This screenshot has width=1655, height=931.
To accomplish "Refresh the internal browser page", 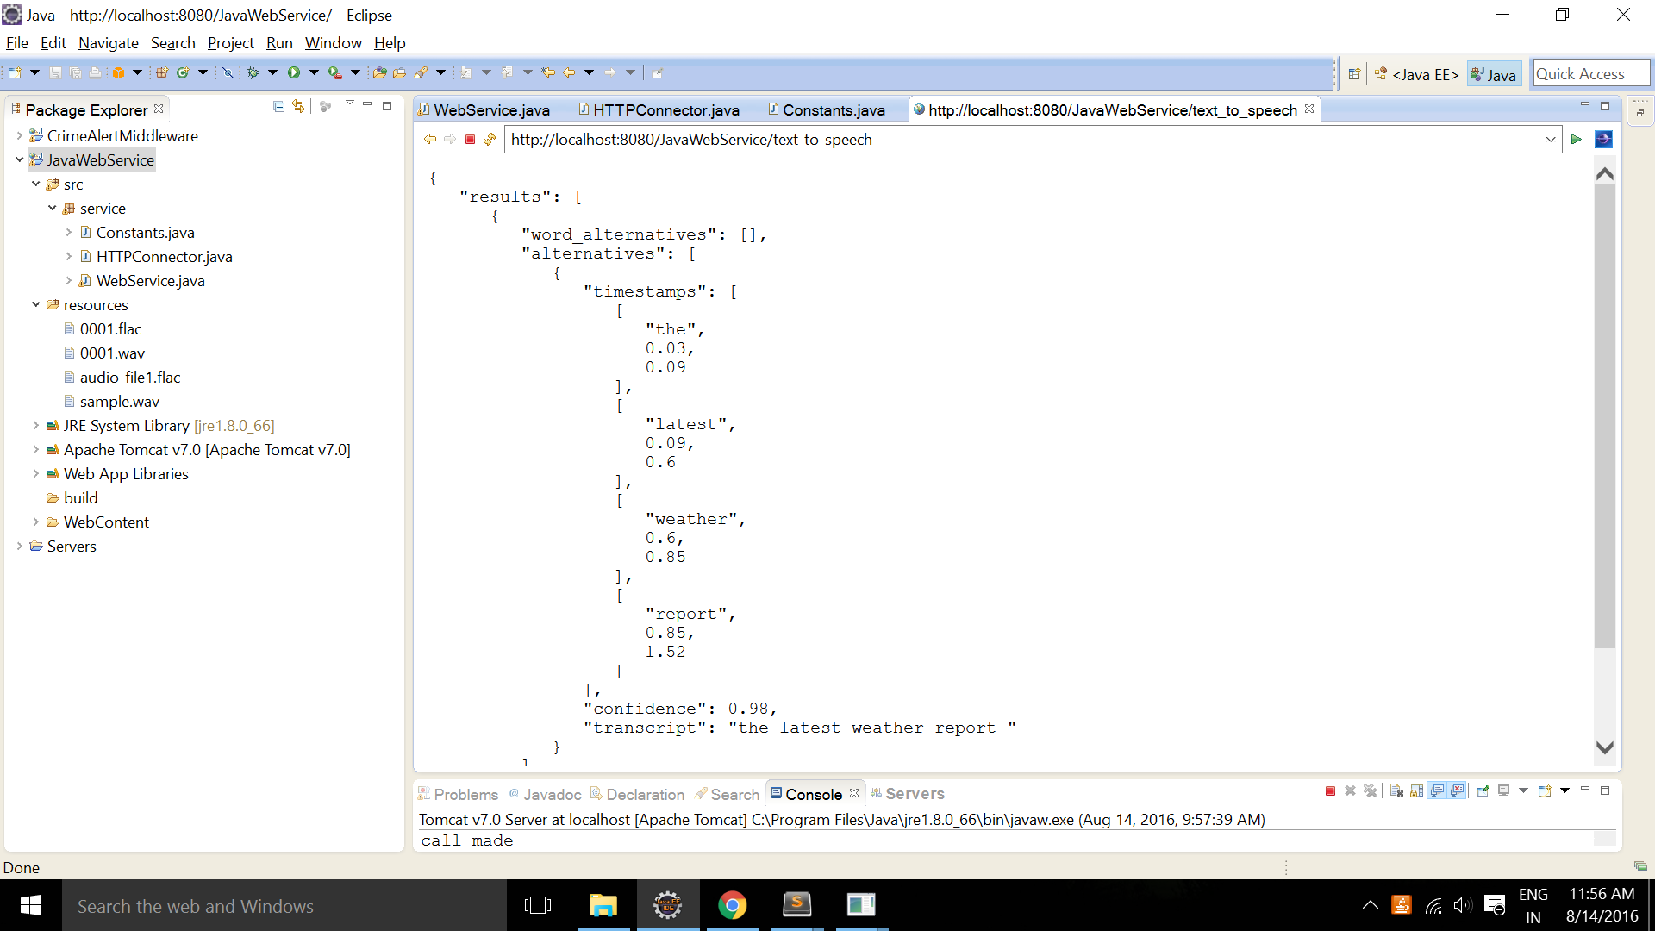I will click(x=490, y=140).
